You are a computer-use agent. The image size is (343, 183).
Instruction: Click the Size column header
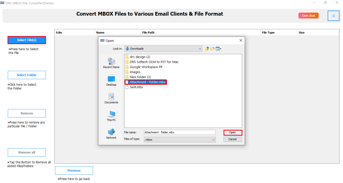[318, 33]
